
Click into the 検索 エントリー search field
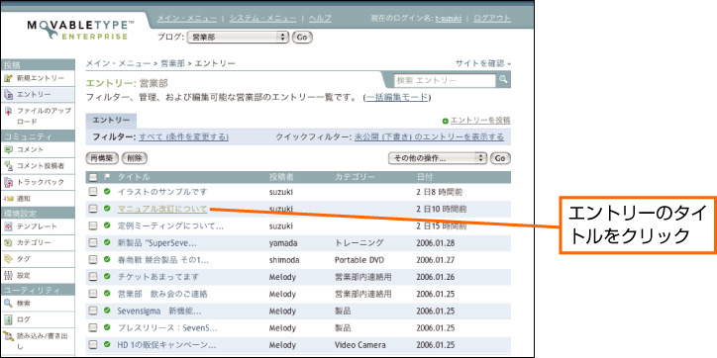click(445, 80)
